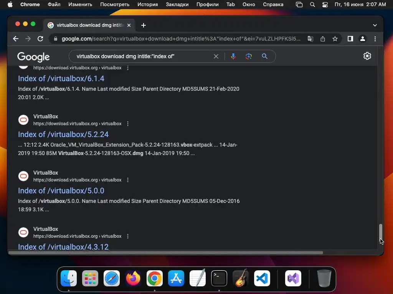Launch GarageBand from the Dock
393x294 pixels.
coord(241,278)
